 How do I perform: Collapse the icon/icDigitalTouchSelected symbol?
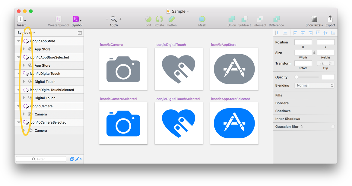click(x=19, y=90)
